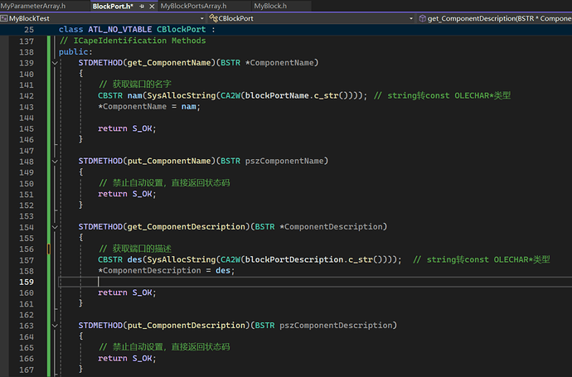Click 'get_ComponentName' in line 139
The width and height of the screenshot is (572, 377).
click(x=169, y=63)
